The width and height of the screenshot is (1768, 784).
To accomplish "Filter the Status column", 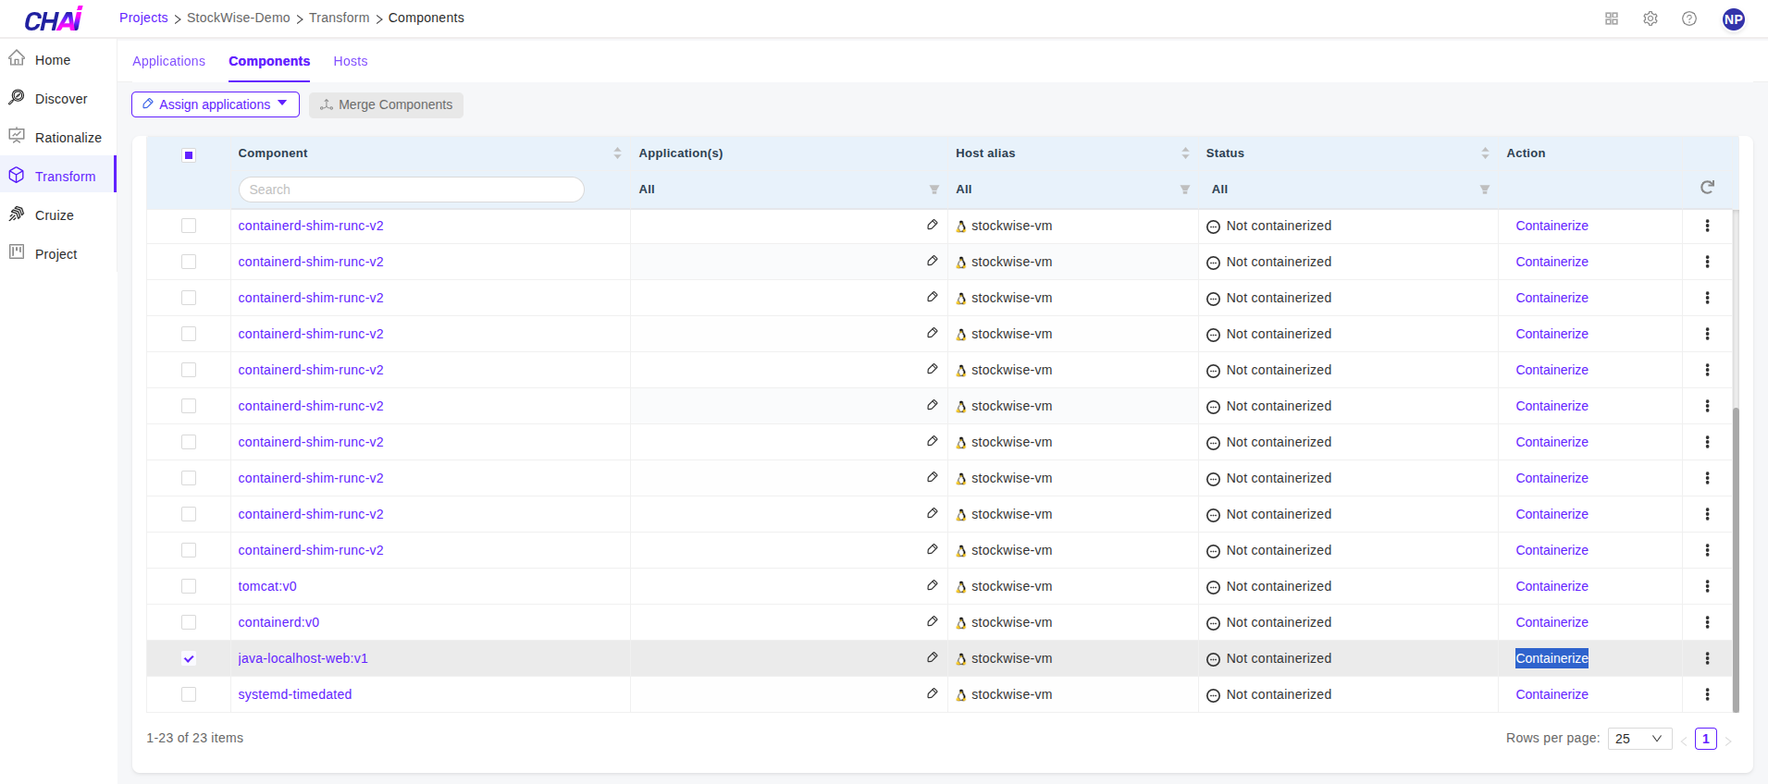I will pos(1485,190).
